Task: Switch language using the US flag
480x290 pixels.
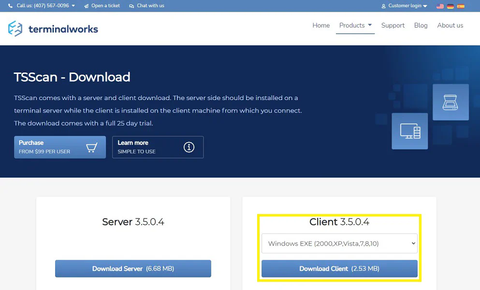Action: pos(440,6)
